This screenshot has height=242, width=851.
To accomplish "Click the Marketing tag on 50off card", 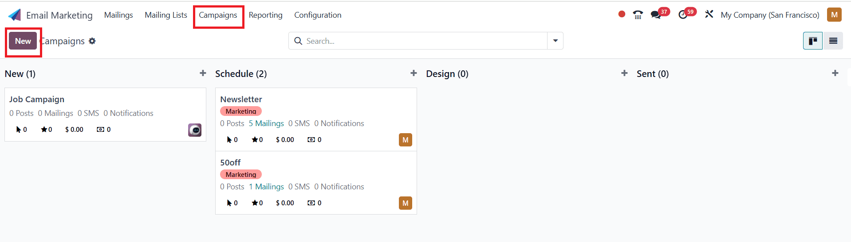I will pyautogui.click(x=241, y=174).
